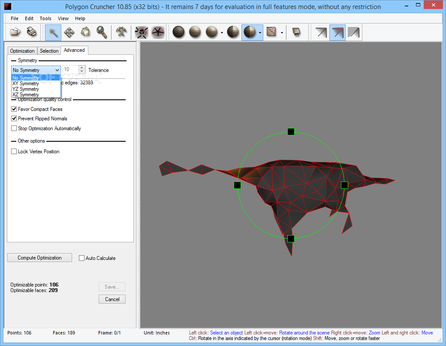Click the printer icon in the toolbar
446x346 pixels.
(x=32, y=32)
